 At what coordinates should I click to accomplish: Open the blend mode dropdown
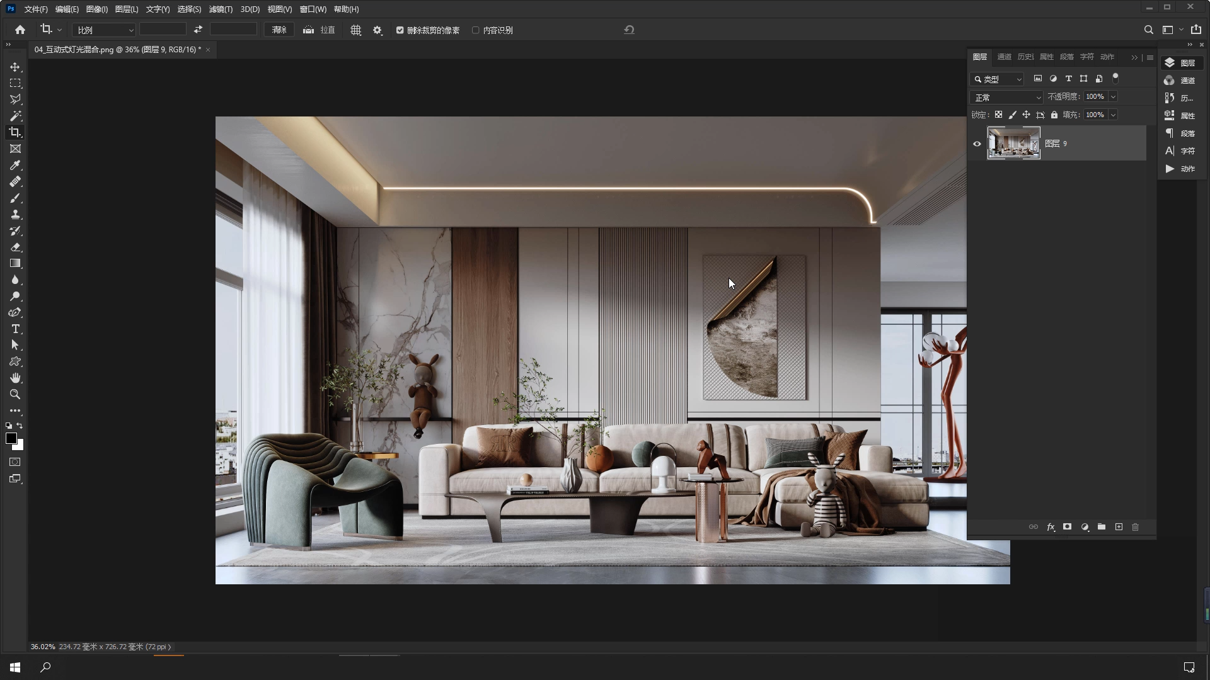click(x=1006, y=98)
